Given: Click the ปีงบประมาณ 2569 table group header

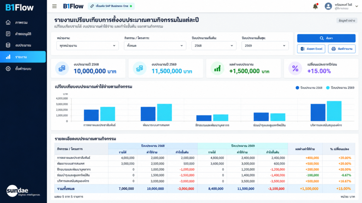Looking at the screenshot, I should tap(243, 146).
